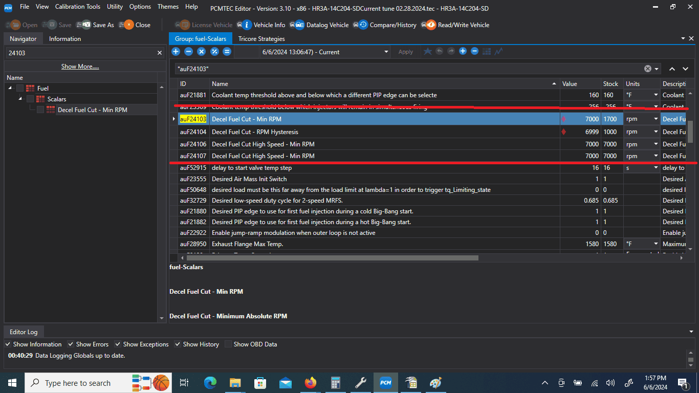Sort table by the Value column header
The width and height of the screenshot is (699, 393).
tap(580, 83)
